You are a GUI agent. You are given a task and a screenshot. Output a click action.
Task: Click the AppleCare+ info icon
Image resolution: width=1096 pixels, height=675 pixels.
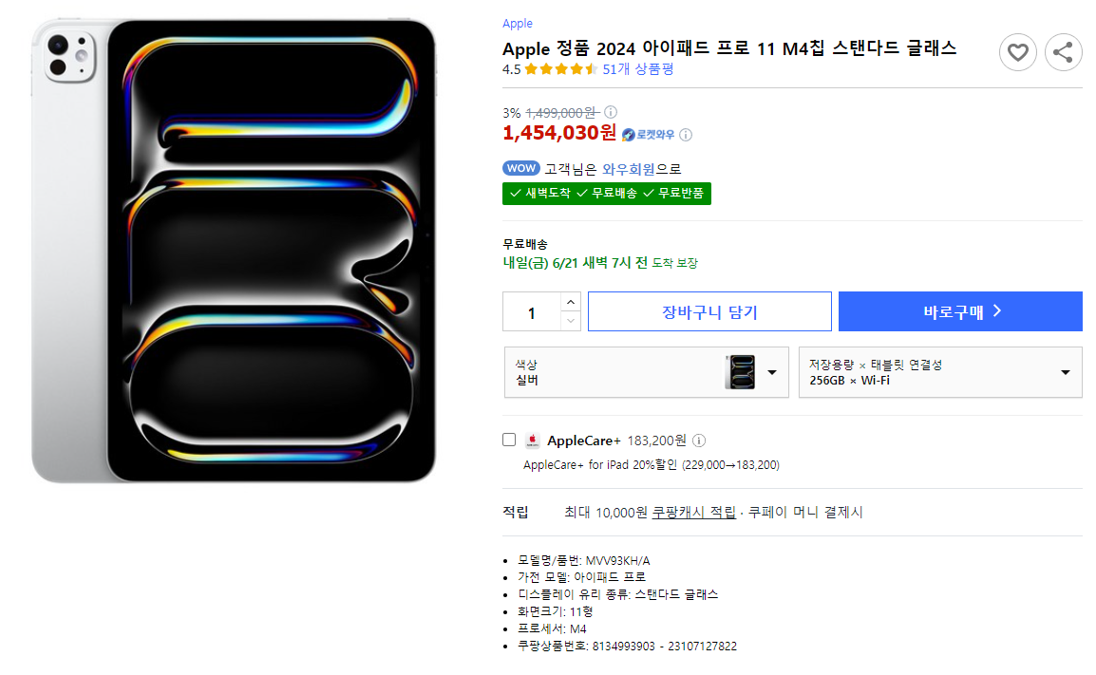[x=699, y=441]
